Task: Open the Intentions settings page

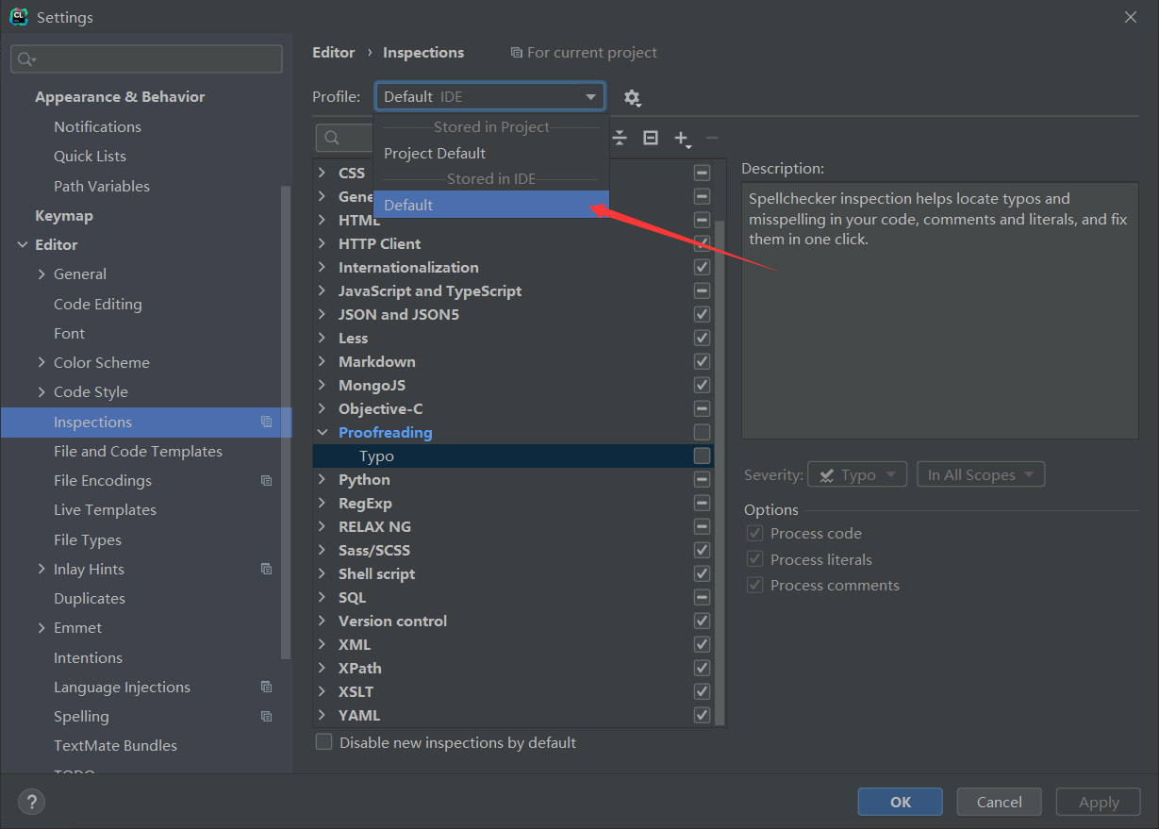Action: tap(88, 657)
